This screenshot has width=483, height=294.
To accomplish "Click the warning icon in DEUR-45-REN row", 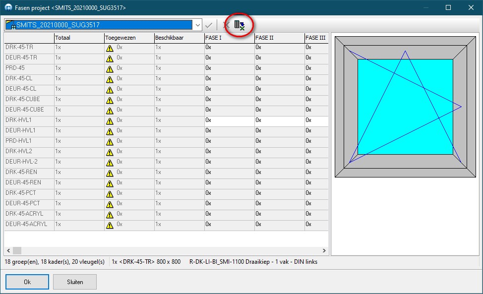I will pyautogui.click(x=110, y=184).
